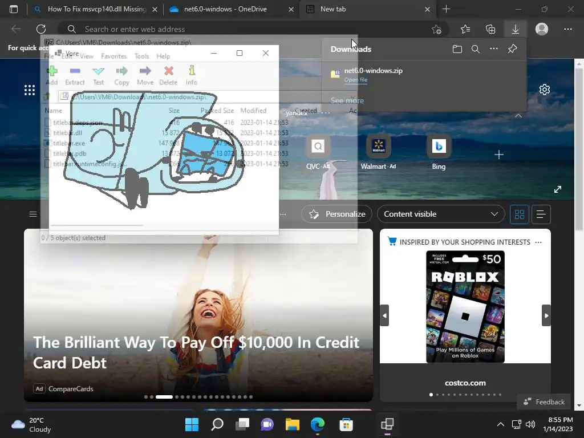Click the costco.com link

pos(465,383)
